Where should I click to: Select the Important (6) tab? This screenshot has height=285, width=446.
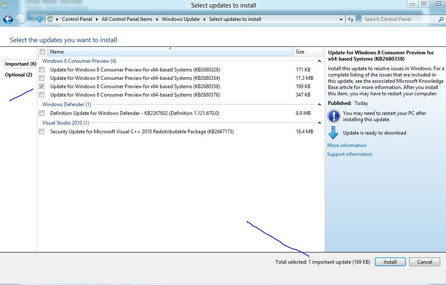tap(21, 64)
